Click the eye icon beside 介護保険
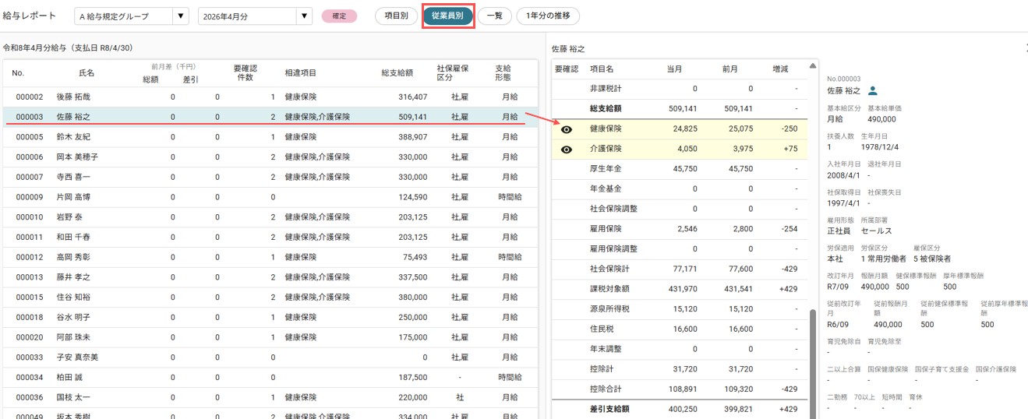Viewport: 1028px width, 419px height. tap(567, 150)
